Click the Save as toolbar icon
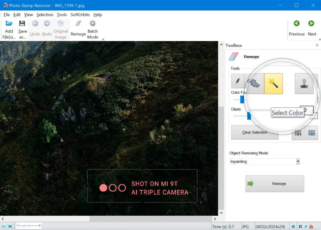The image size is (321, 230). tap(23, 30)
